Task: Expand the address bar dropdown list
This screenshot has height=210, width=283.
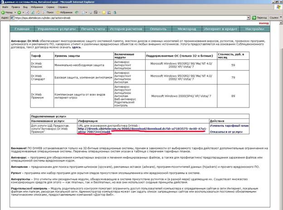Action: point(249,18)
